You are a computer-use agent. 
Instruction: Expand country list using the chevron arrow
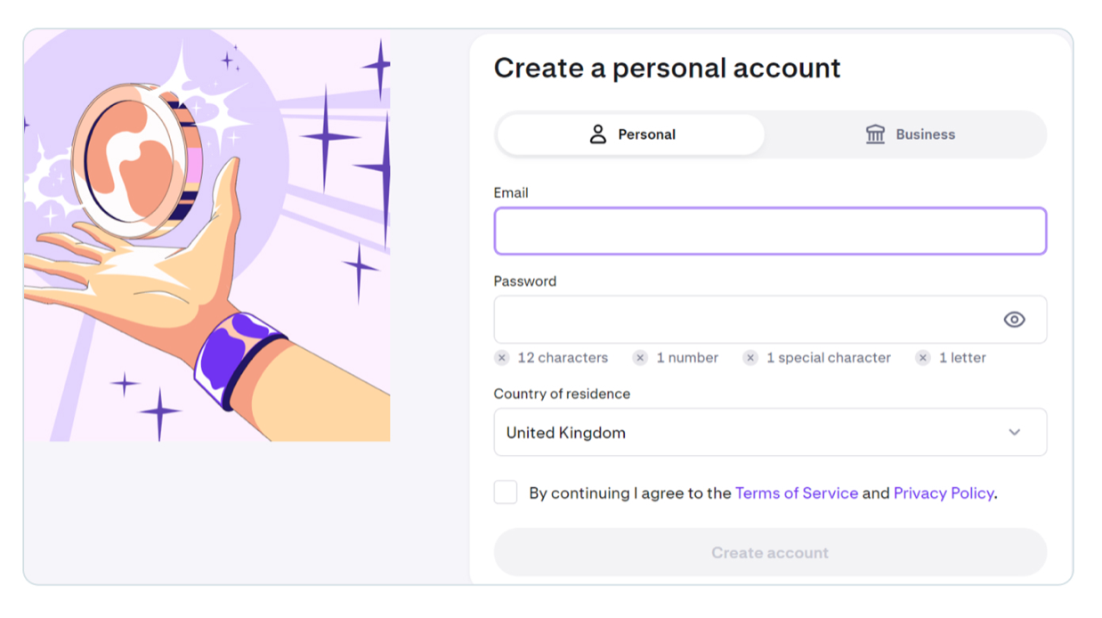coord(1014,433)
